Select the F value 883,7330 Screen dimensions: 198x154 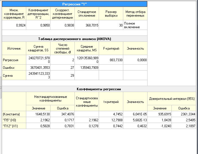pyautogui.click(x=111, y=60)
